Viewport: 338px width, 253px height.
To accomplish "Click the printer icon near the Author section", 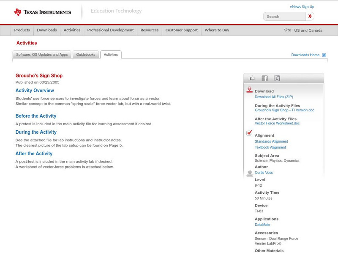I will (x=249, y=172).
